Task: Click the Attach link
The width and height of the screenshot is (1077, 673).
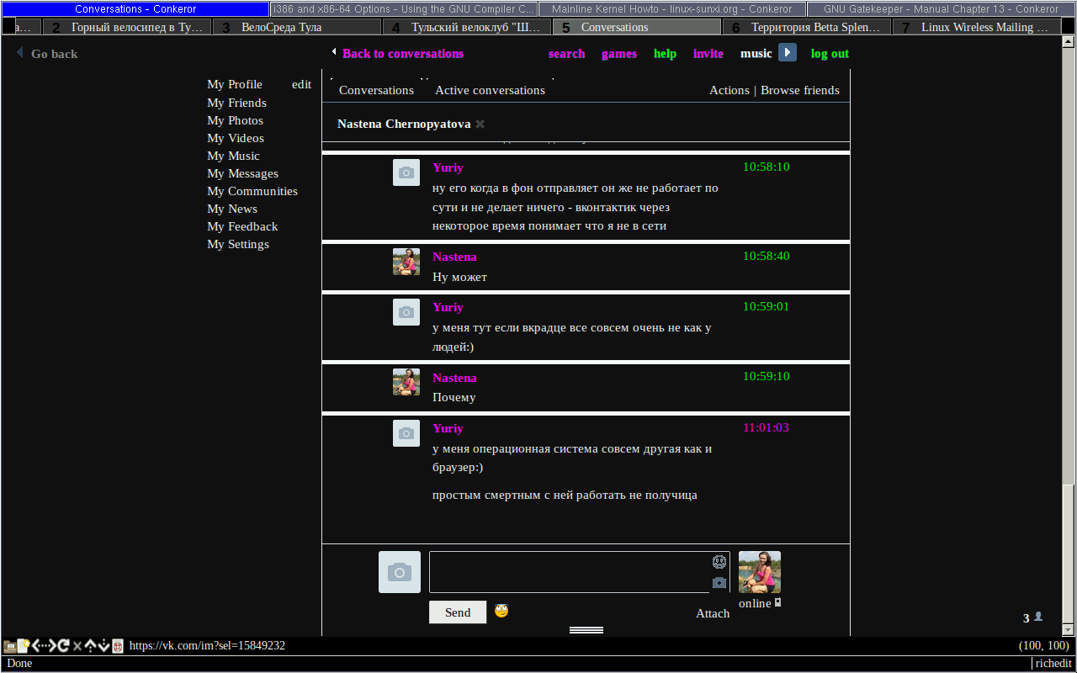Action: [x=713, y=613]
